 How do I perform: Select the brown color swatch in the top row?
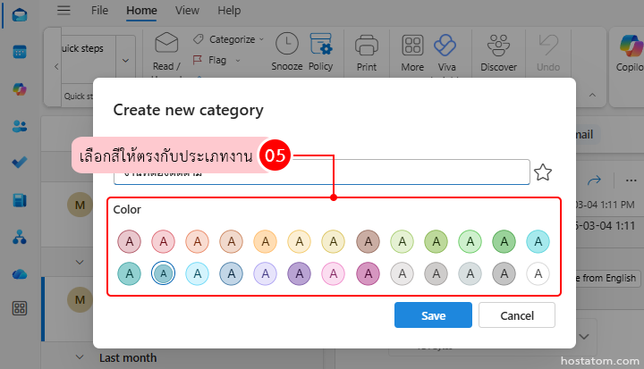(x=368, y=241)
